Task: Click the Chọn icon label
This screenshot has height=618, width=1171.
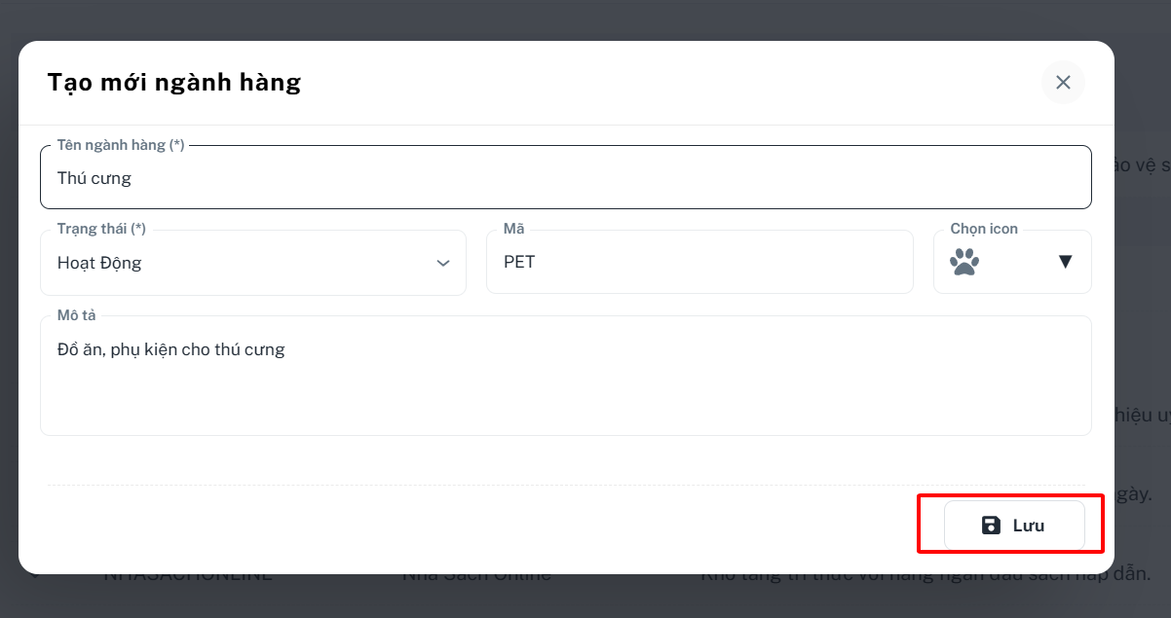Action: [x=984, y=229]
